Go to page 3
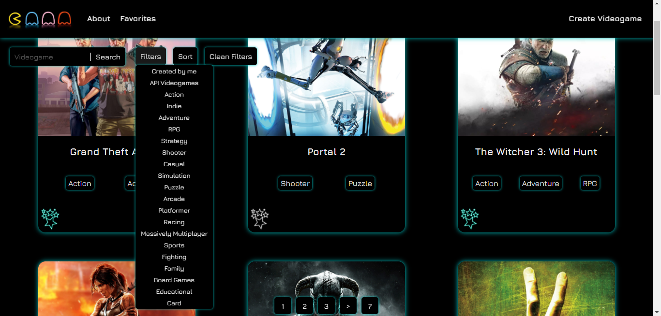The height and width of the screenshot is (316, 661). pos(326,306)
